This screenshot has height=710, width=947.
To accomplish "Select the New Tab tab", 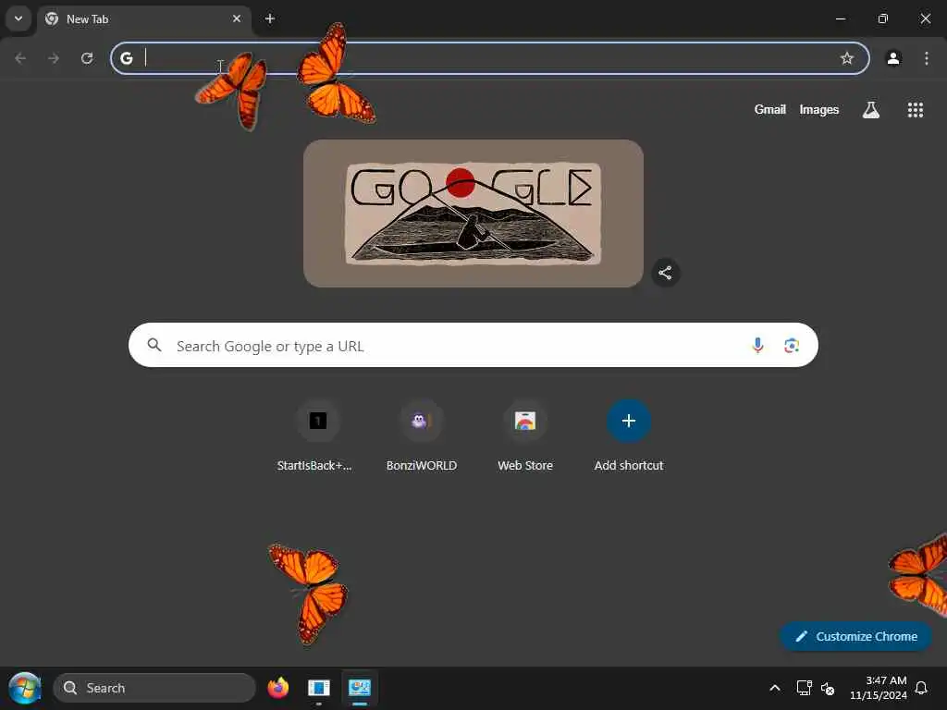I will (x=144, y=18).
